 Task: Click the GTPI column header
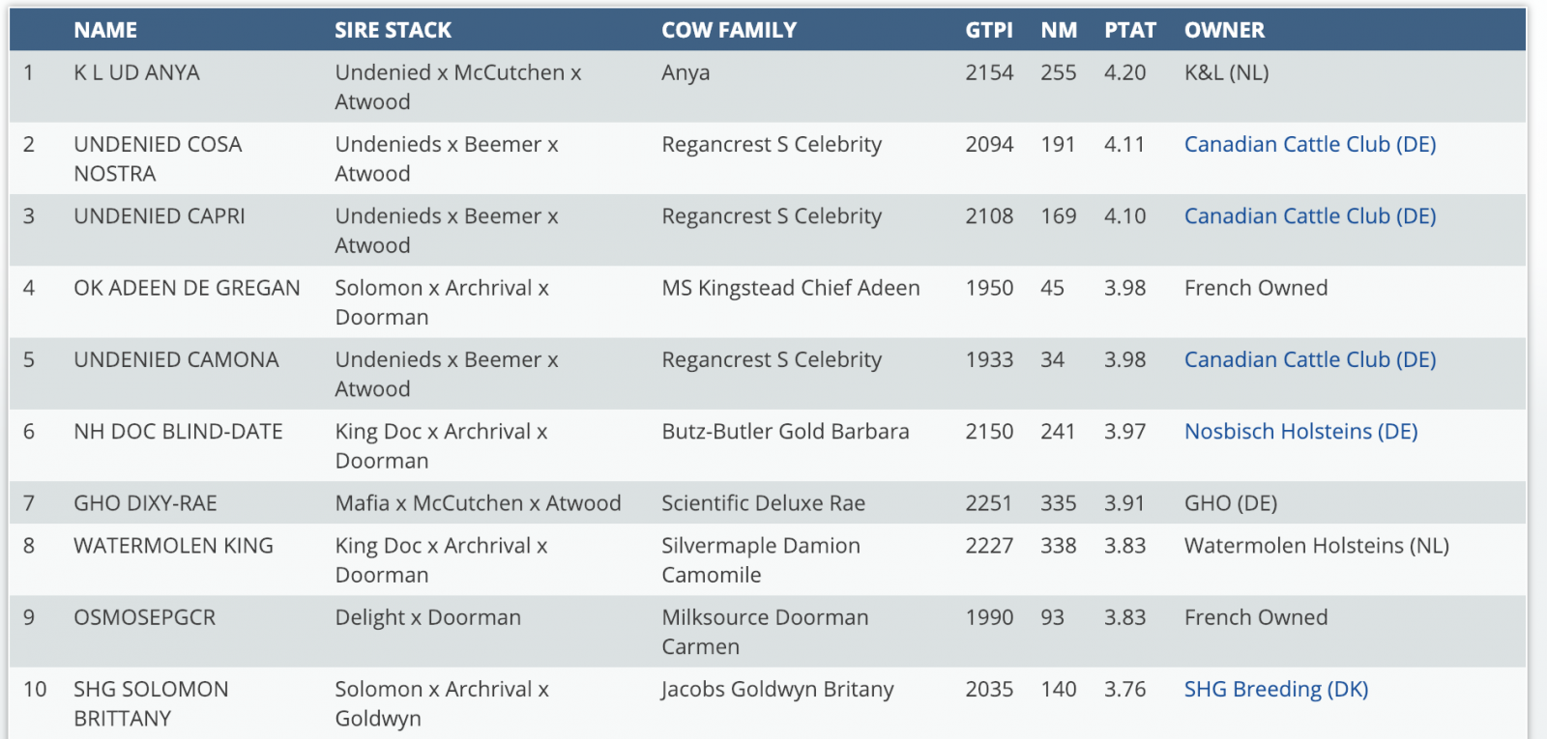[988, 30]
